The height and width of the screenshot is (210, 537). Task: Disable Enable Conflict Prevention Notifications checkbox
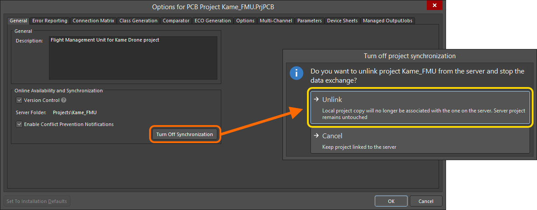pyautogui.click(x=19, y=124)
